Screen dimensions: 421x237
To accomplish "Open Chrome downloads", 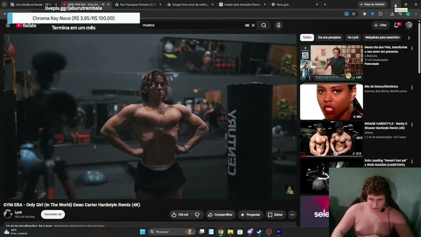I will click(392, 14).
